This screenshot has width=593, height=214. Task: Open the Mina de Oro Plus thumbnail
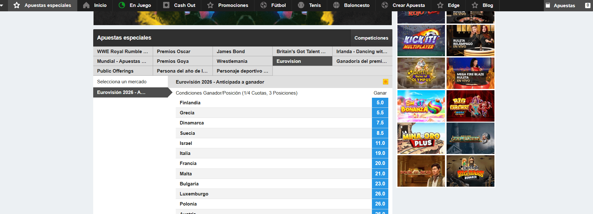[421, 138]
